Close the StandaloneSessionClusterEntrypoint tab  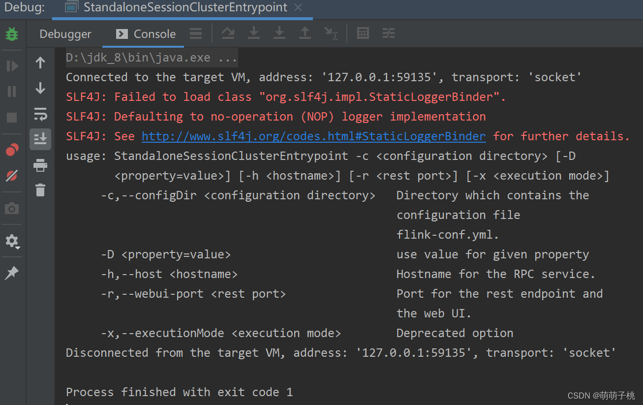(298, 8)
